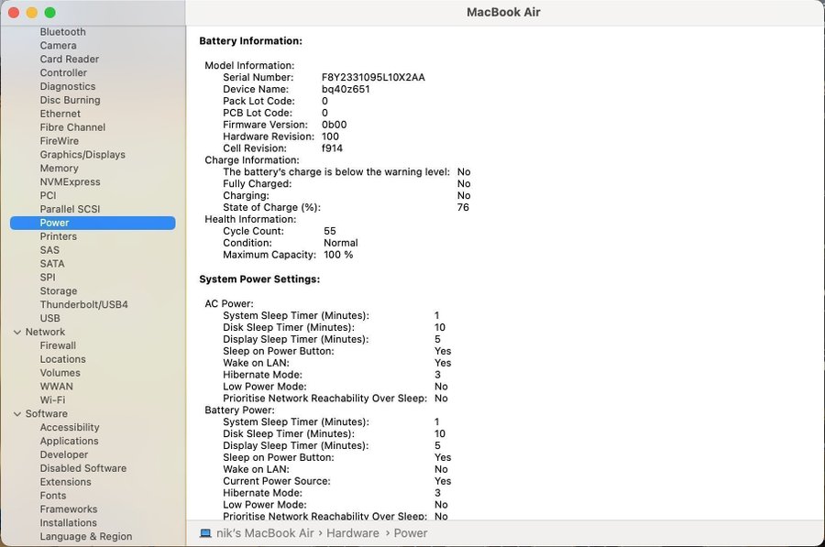Open Firewall under Network
The height and width of the screenshot is (547, 825).
(58, 346)
